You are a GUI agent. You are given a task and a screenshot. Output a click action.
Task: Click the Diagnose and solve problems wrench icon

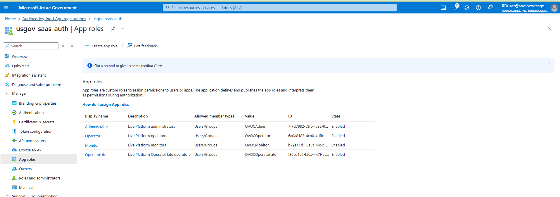[7, 84]
